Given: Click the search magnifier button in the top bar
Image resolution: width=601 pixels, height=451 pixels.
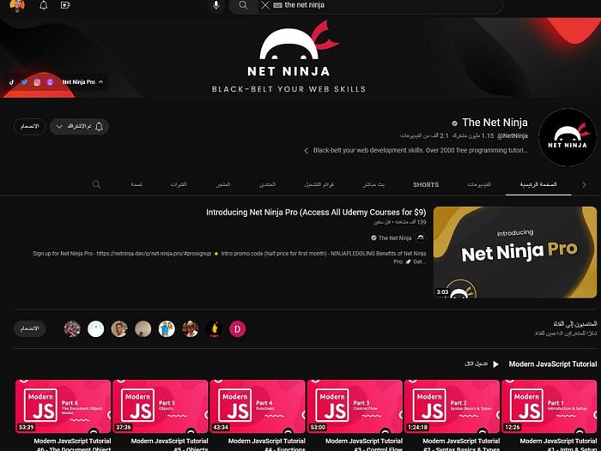Looking at the screenshot, I should 243,5.
